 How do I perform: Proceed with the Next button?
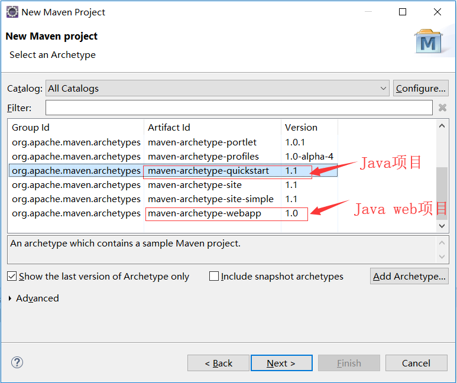(281, 363)
